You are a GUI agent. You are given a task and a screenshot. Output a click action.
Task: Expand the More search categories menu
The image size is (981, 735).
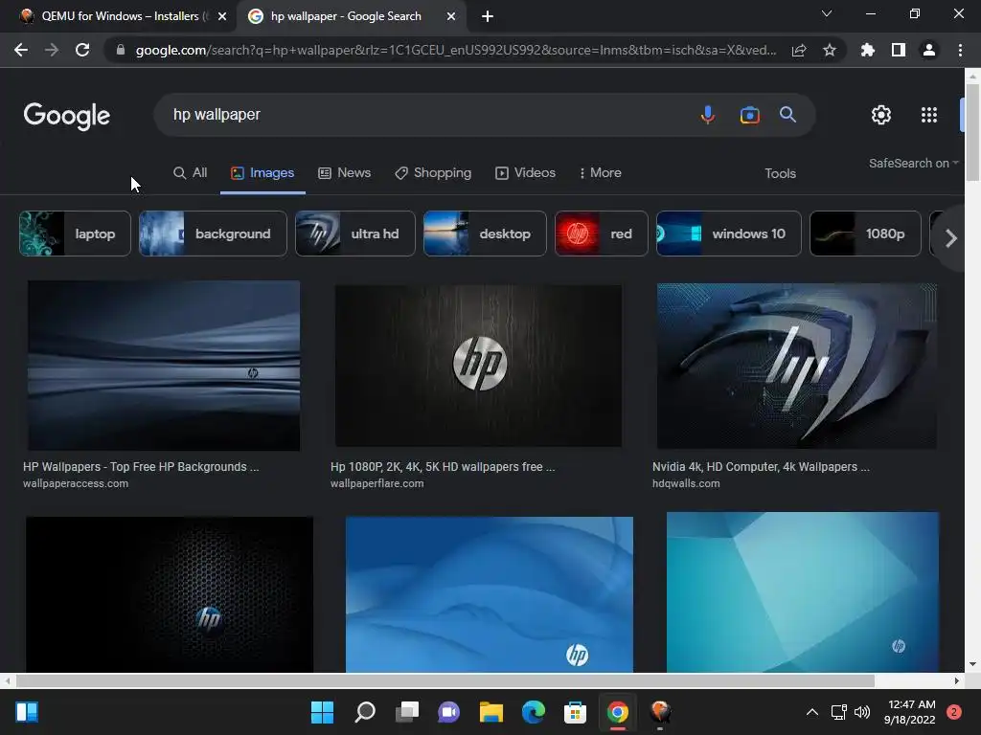[x=600, y=173]
